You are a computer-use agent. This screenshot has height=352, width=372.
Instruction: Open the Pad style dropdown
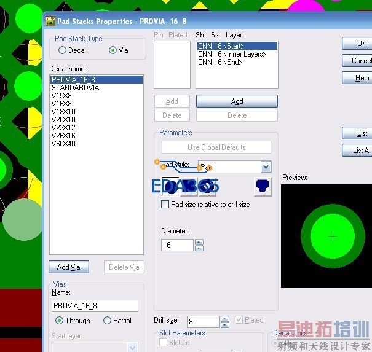(x=266, y=167)
